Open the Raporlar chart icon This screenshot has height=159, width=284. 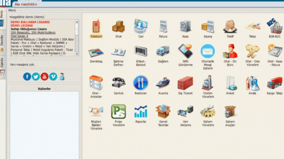141,112
